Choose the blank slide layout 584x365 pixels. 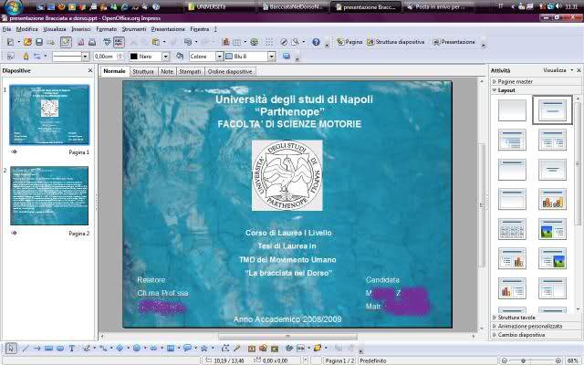coord(512,110)
